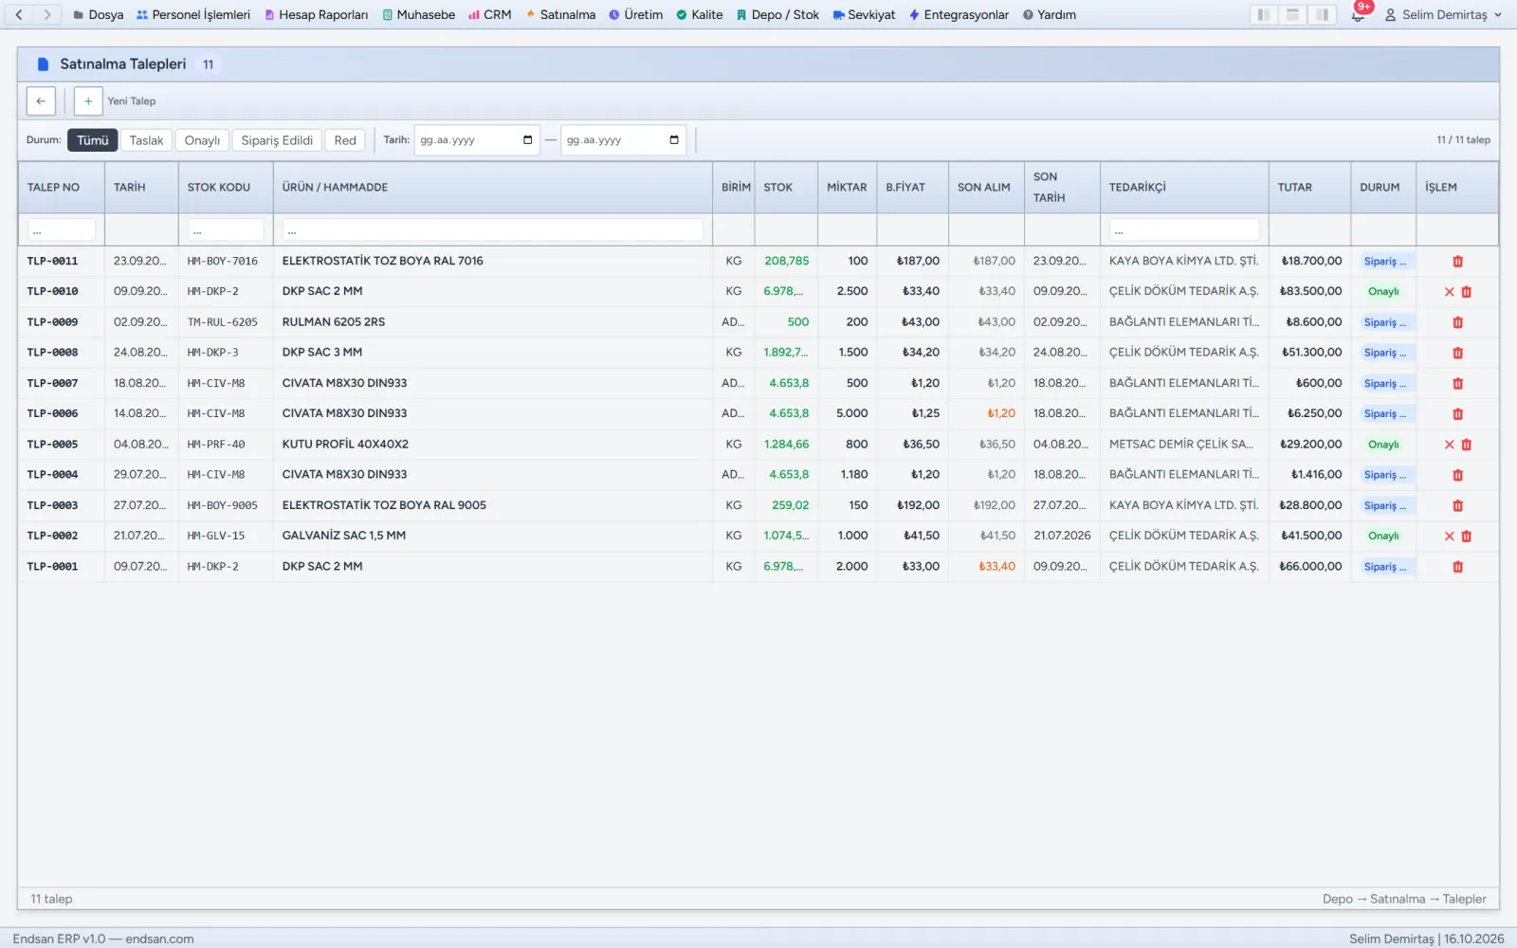
Task: Focus the Talep No filter field
Action: (x=62, y=230)
